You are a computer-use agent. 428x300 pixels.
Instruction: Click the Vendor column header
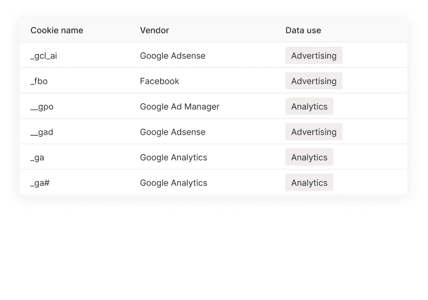pyautogui.click(x=155, y=30)
